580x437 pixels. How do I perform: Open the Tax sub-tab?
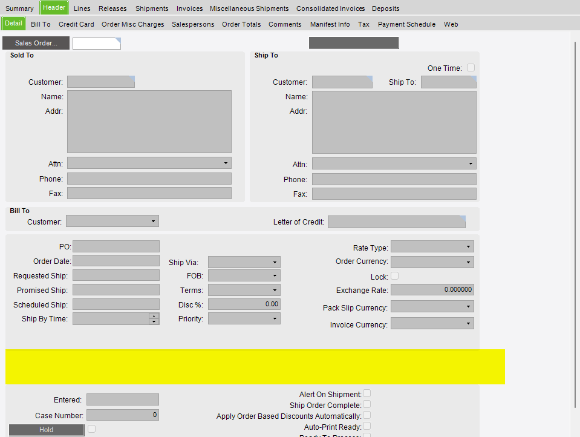(363, 24)
